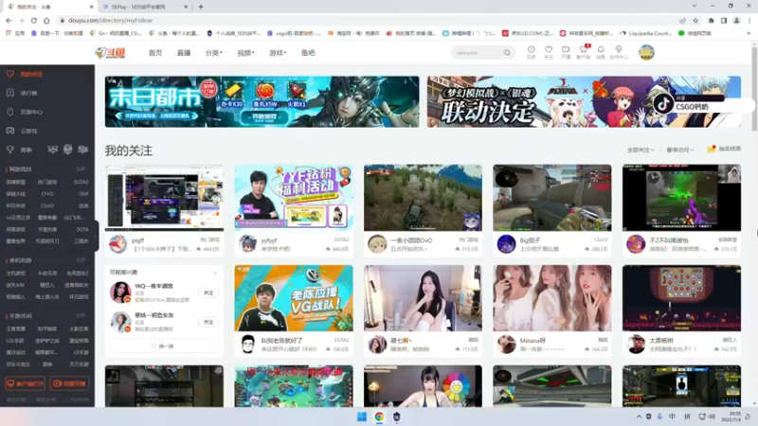Go to 直播 in top navigation
The image size is (758, 426).
pos(184,53)
